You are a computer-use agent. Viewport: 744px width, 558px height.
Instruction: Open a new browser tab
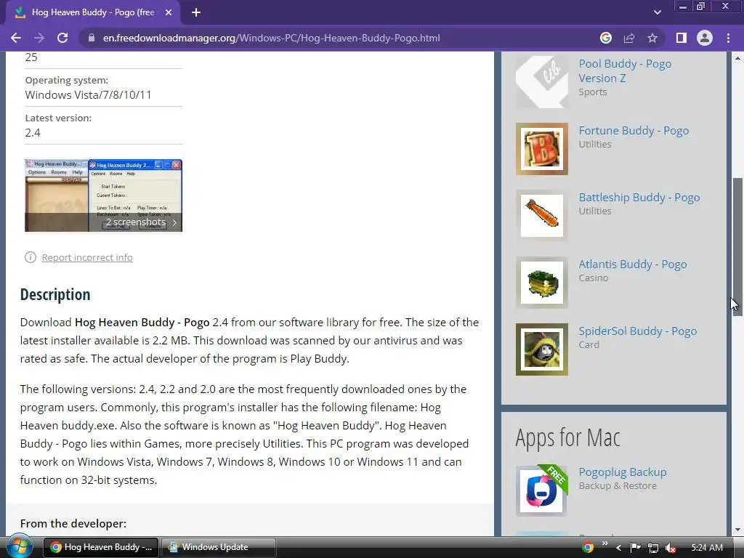point(196,12)
